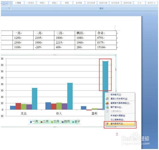The image size is (159, 150).
Task: Choose 刪除數列 in the context menu
Action: tap(120, 95)
